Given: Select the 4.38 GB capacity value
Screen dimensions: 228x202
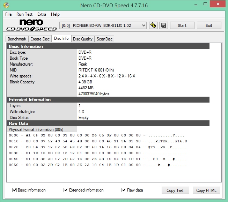Looking at the screenshot, I should point(85,82).
